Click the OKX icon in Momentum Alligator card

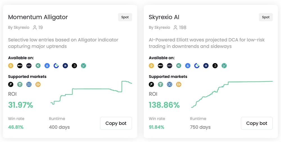(20, 66)
